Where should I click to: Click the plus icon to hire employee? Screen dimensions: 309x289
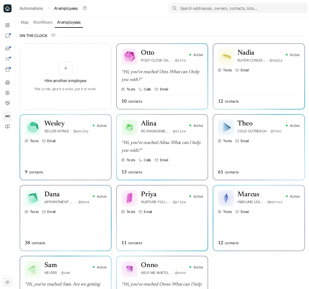(66, 68)
